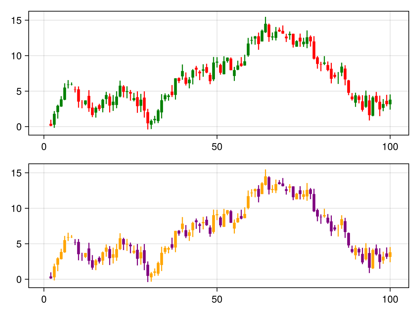Click the highest green peak candlestick in top chart
The width and height of the screenshot is (420, 315).
[265, 28]
